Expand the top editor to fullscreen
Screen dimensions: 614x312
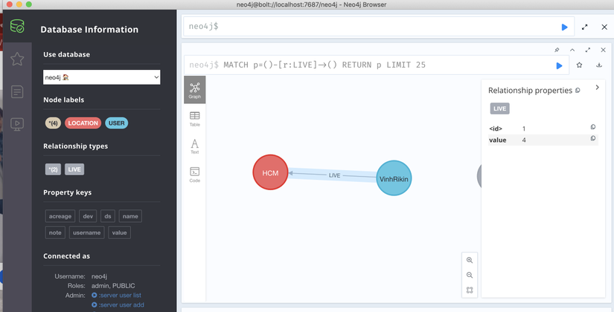tap(585, 27)
